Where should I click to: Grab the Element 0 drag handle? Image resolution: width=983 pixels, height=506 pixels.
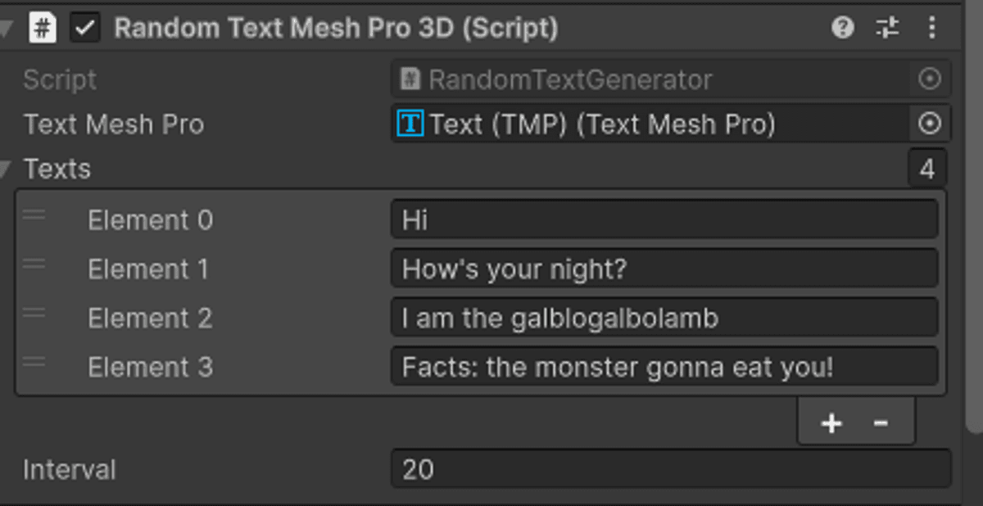pyautogui.click(x=34, y=216)
